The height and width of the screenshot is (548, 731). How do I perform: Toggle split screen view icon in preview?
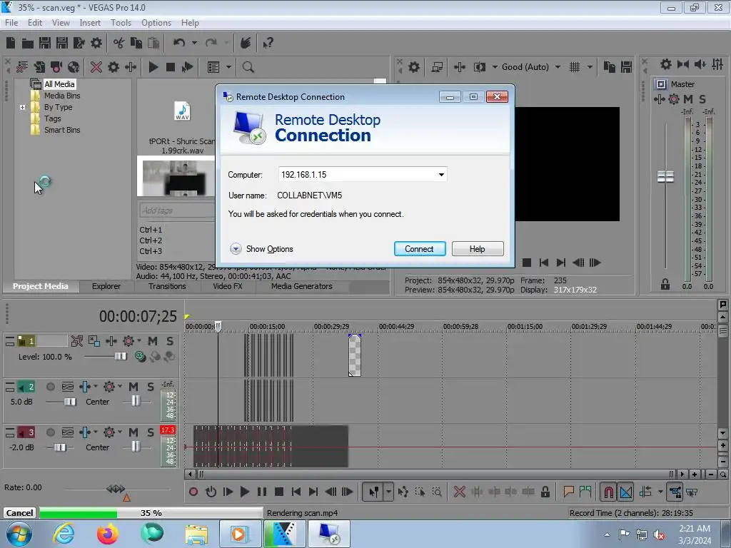(479, 67)
